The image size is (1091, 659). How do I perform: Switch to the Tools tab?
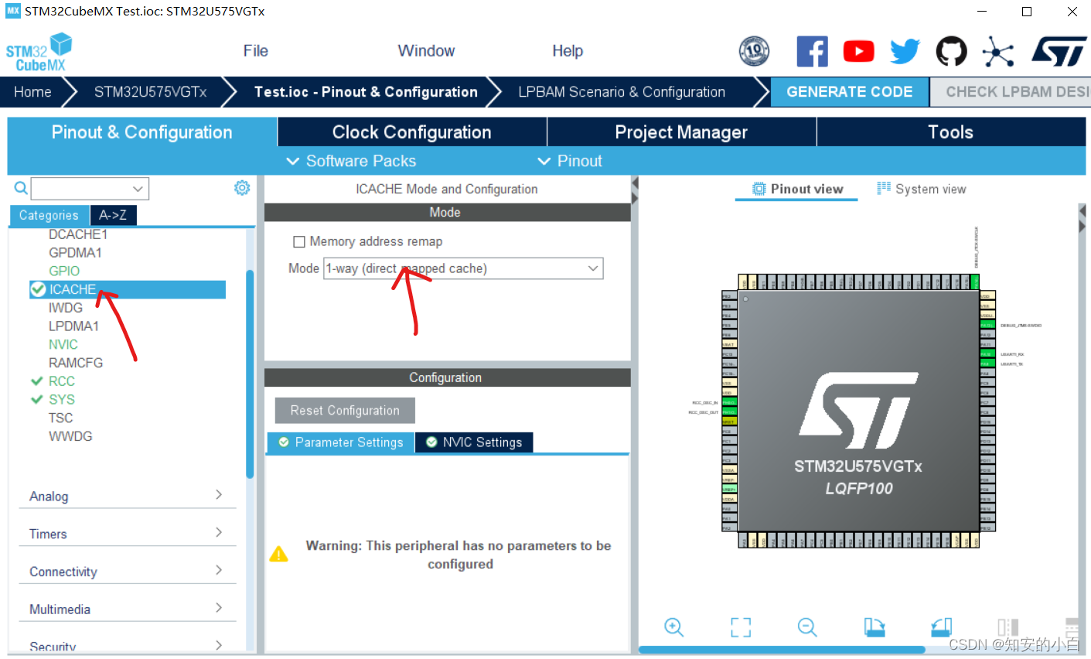tap(950, 132)
